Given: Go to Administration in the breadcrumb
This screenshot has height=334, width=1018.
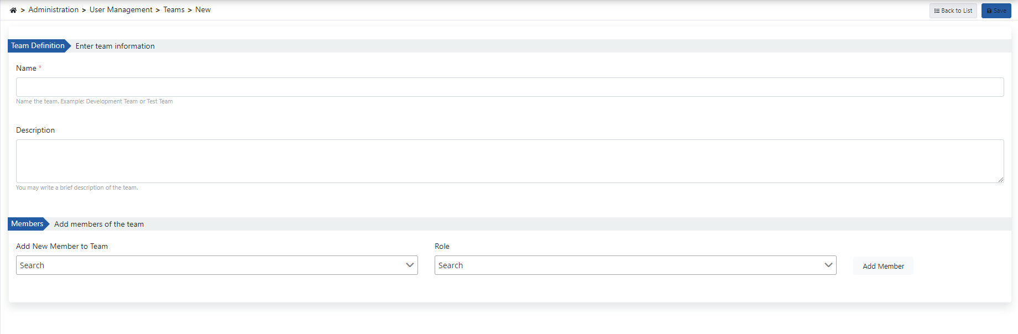Looking at the screenshot, I should (54, 10).
